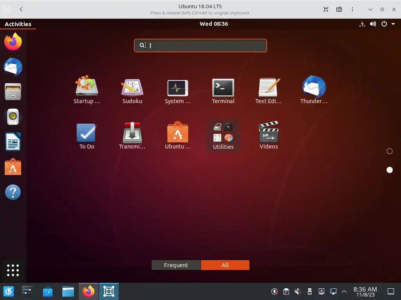Toggle the Show Applications grid button
401x300 pixels.
13,270
